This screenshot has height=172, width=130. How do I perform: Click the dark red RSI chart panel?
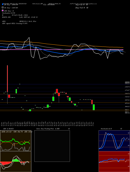114,162
